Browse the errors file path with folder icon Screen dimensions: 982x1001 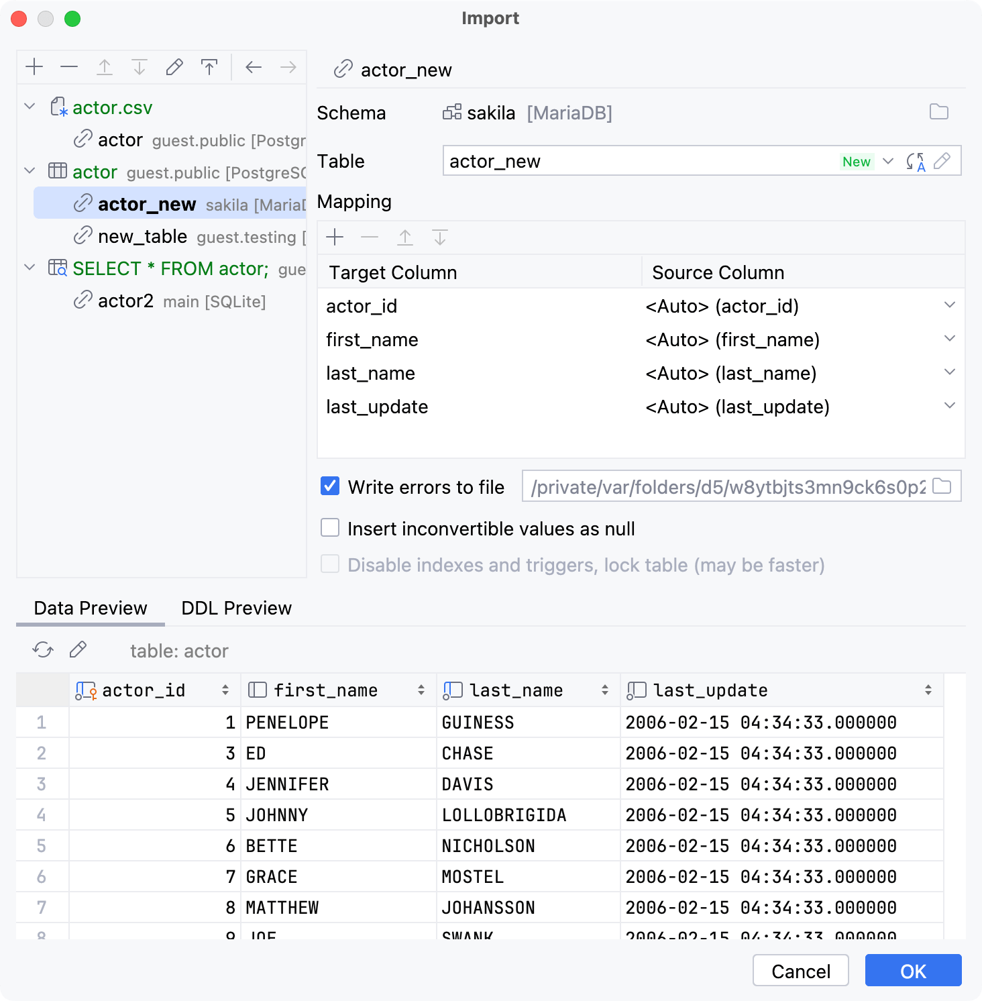click(x=944, y=486)
